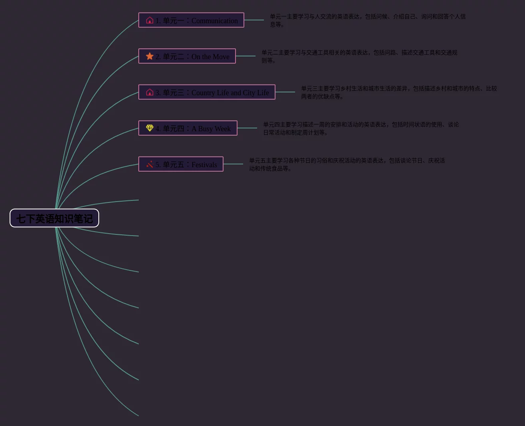Click the orange star icon on 单元二
This screenshot has width=525, height=426.
pyautogui.click(x=150, y=56)
